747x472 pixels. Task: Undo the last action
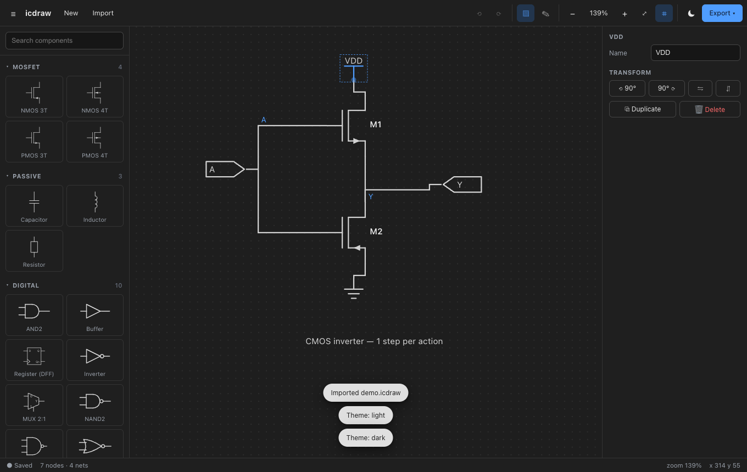click(480, 13)
